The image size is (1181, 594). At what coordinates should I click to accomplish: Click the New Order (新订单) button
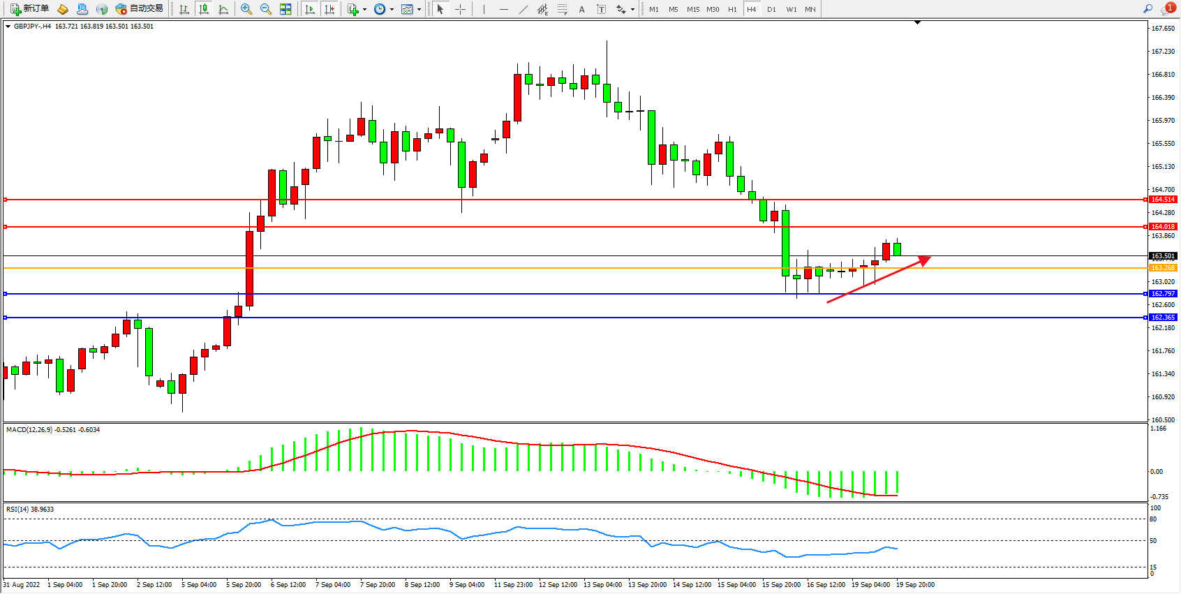coord(29,9)
